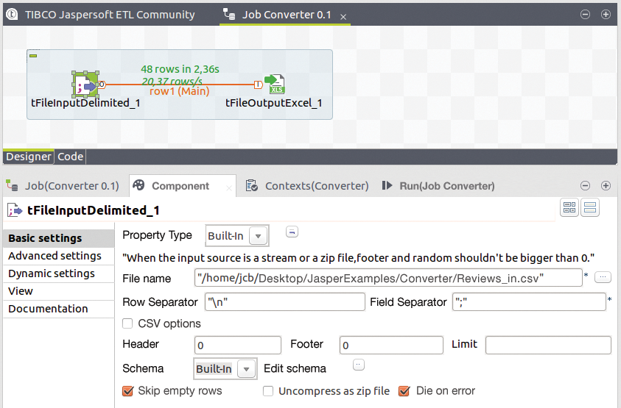Click the palette icon of Component tab
Viewport: 621px width, 408px height.
(138, 185)
